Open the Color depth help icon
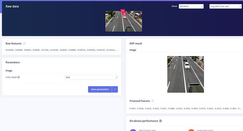The height and width of the screenshot is (131, 243). [x=19, y=77]
